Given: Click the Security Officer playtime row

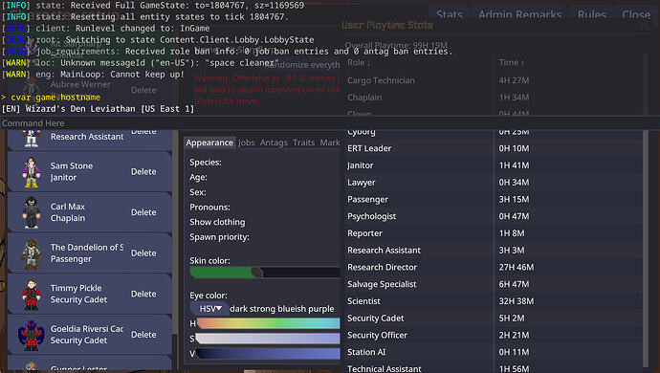Looking at the screenshot, I should (x=495, y=335).
